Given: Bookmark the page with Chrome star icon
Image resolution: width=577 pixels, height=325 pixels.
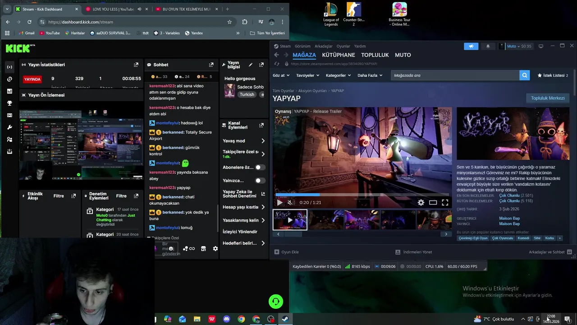Looking at the screenshot, I should pos(229,22).
